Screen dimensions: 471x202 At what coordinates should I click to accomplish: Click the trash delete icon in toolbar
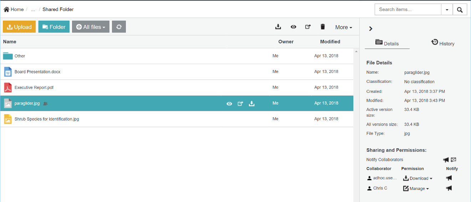323,27
